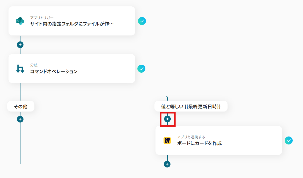This screenshot has width=303, height=178.
Task: Click the 分岐 label text
Action: pos(34,65)
